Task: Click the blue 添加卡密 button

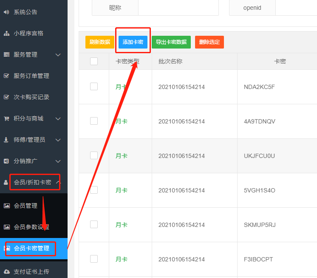Action: pos(133,42)
